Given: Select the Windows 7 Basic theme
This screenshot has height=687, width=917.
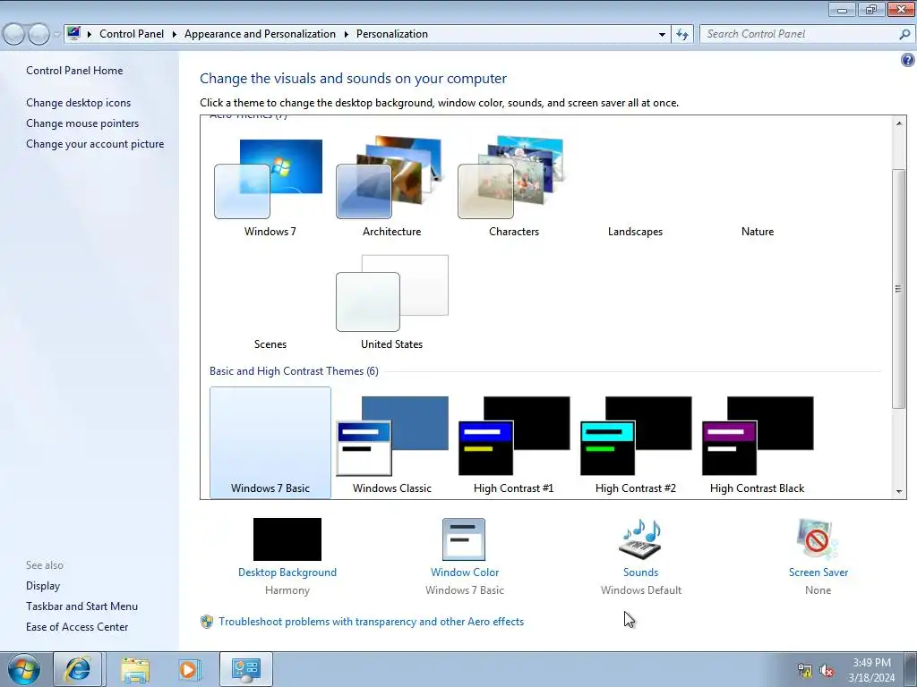Looking at the screenshot, I should click(x=270, y=442).
